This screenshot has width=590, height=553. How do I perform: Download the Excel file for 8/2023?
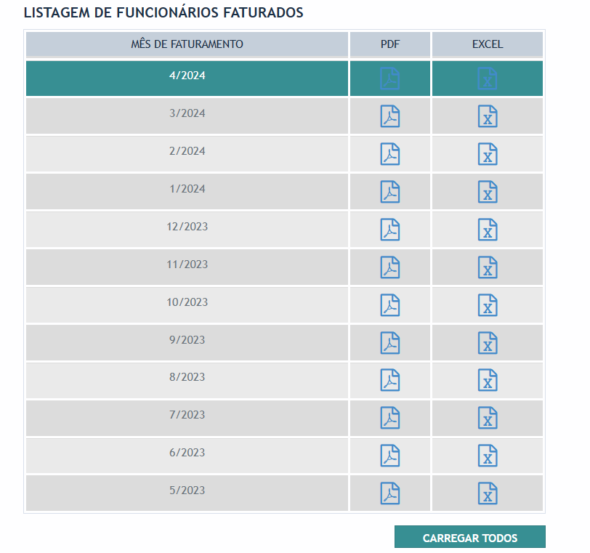click(488, 380)
